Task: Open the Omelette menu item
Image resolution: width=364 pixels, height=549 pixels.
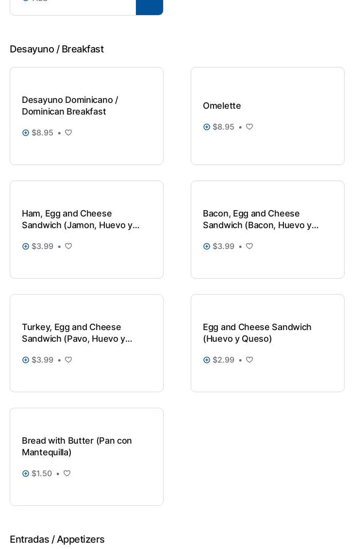Action: coord(222,105)
